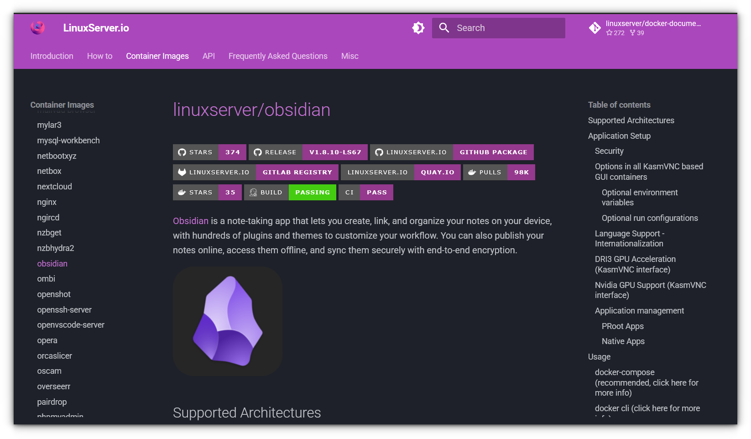Open the API tab
751x439 pixels.
tap(209, 56)
